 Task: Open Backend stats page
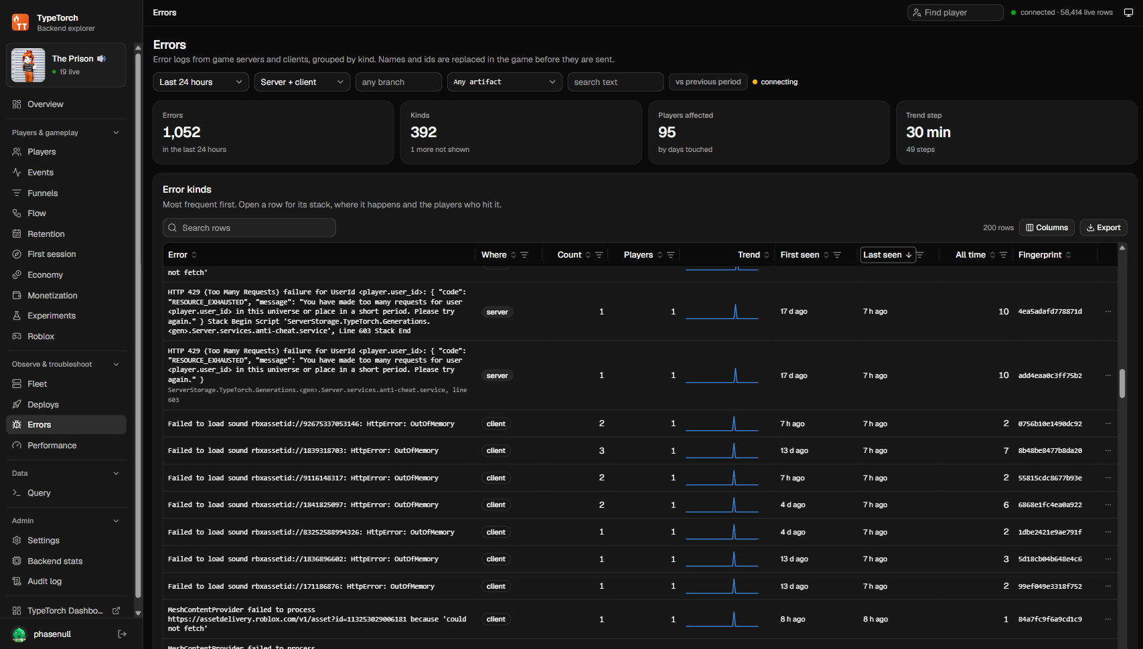(x=66, y=561)
